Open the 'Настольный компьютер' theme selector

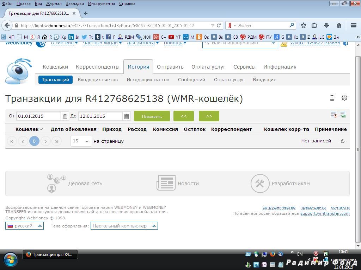pyautogui.click(x=124, y=226)
